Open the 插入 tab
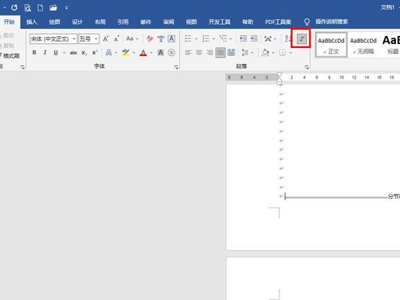 point(32,22)
